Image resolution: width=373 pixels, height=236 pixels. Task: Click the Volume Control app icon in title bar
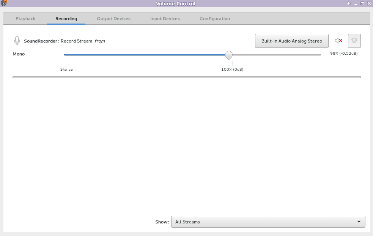pyautogui.click(x=4, y=3)
